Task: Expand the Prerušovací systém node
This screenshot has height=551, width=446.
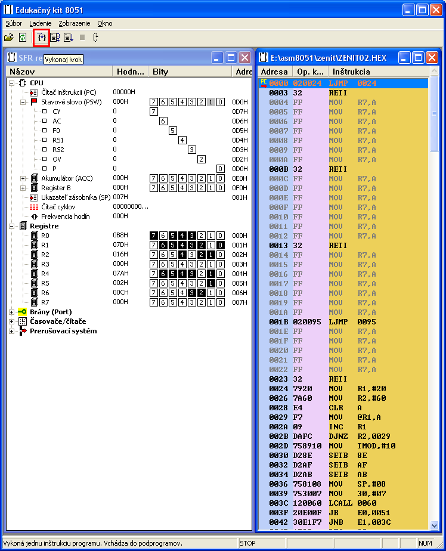Action: 11,331
